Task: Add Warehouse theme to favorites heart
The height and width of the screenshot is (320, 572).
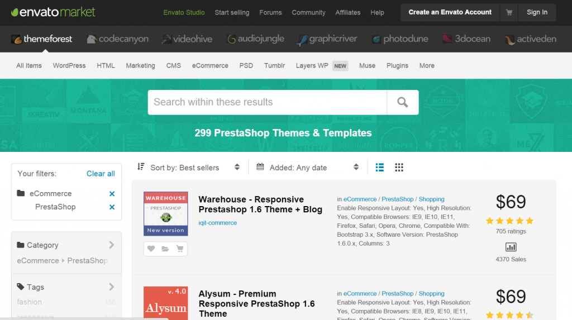Action: pyautogui.click(x=151, y=249)
